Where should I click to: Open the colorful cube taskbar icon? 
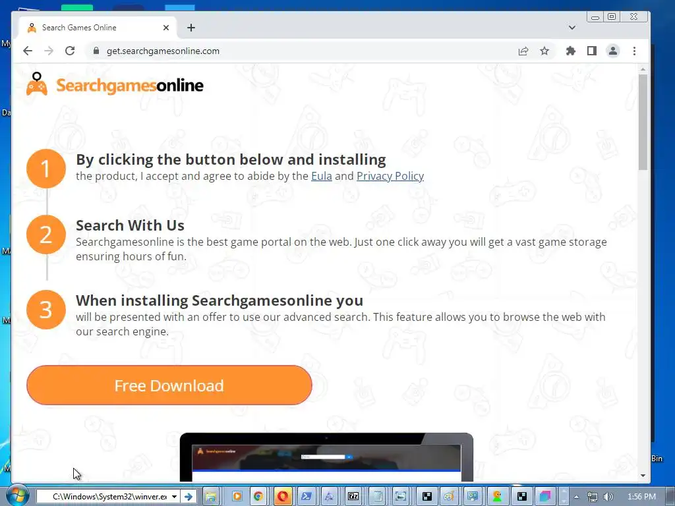point(545,497)
